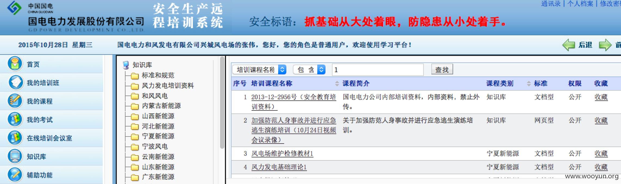Screen dimensions: 621x184
Task: Open course 2013-12-2956号（安全教育培训资料）
Action: (x=294, y=102)
